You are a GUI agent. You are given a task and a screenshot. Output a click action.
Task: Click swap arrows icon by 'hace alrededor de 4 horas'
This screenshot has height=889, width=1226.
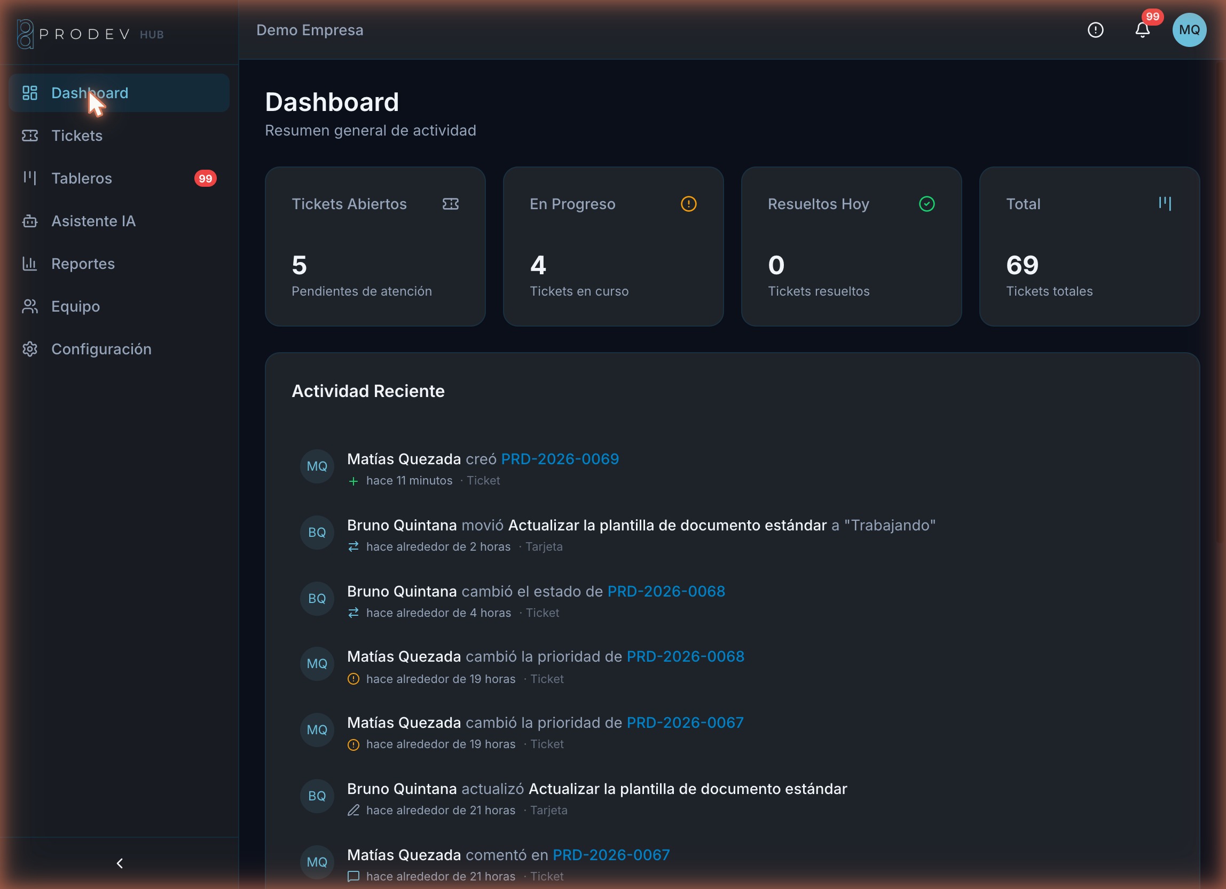(353, 613)
